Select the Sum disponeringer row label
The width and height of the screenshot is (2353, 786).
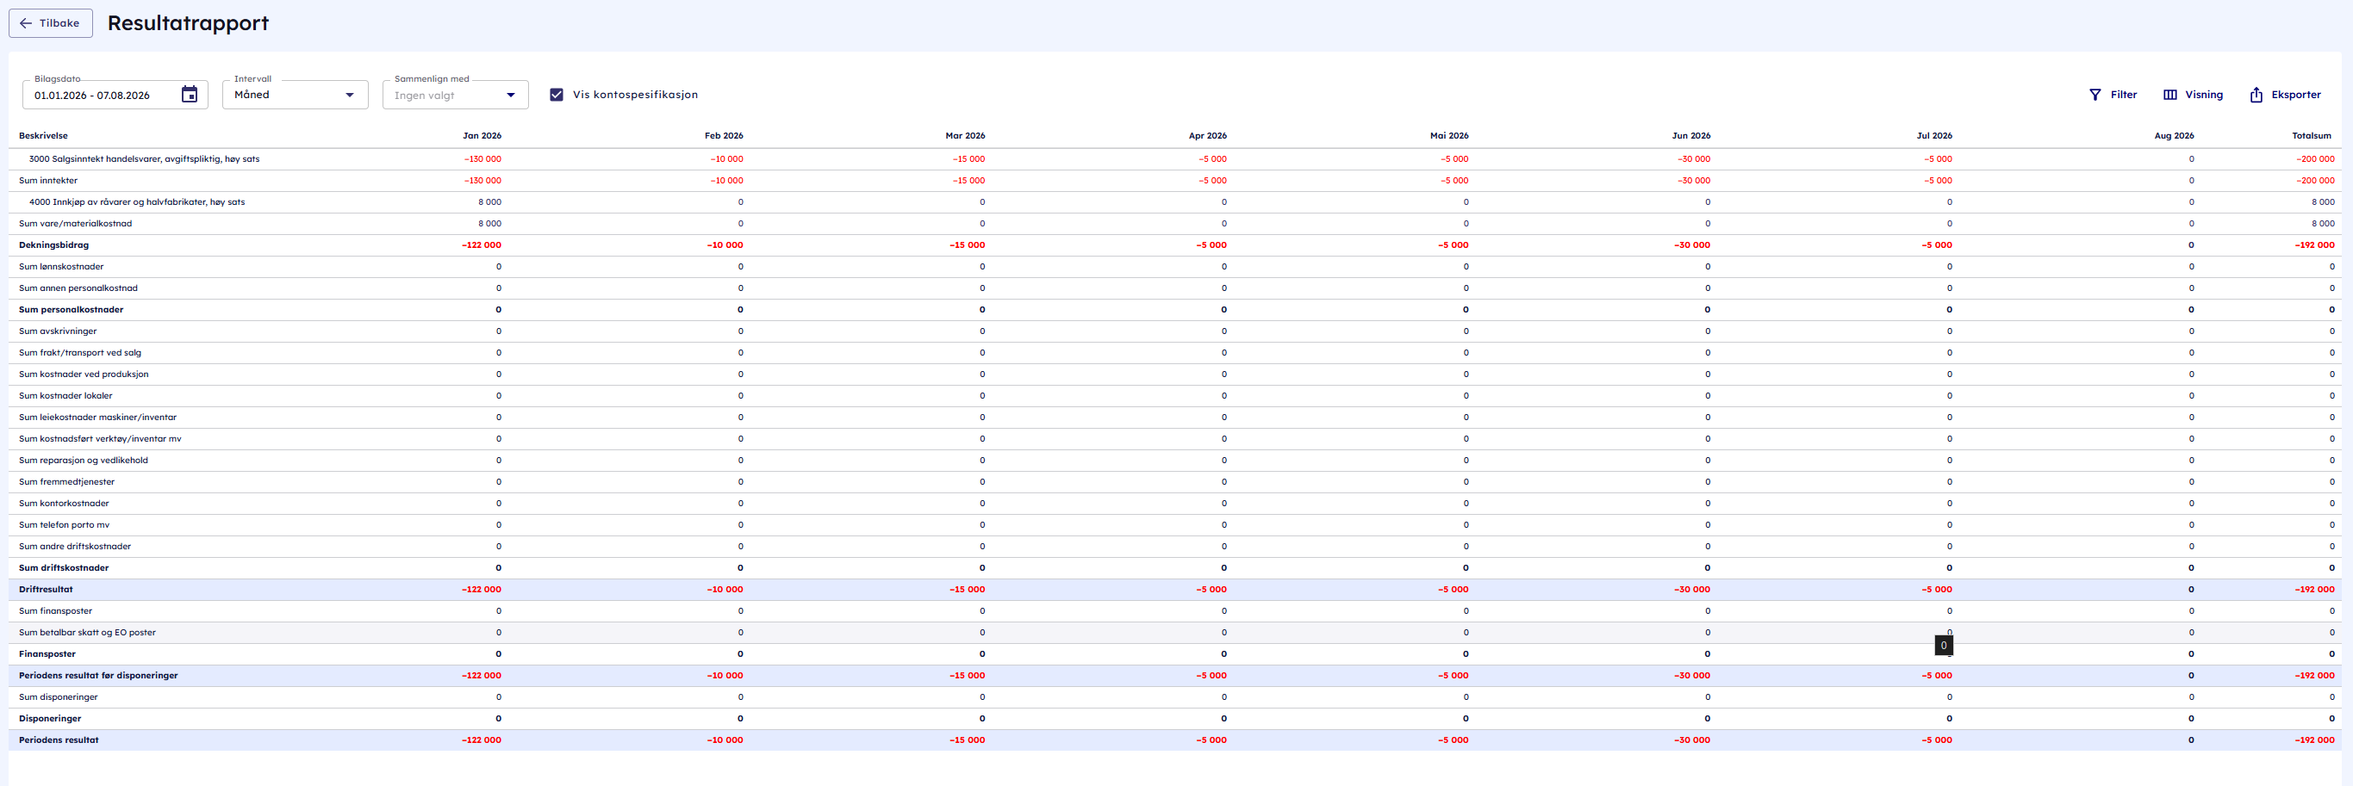(58, 697)
